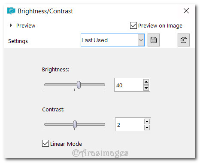Uncheck the Linear Mode checkbox

click(x=45, y=143)
